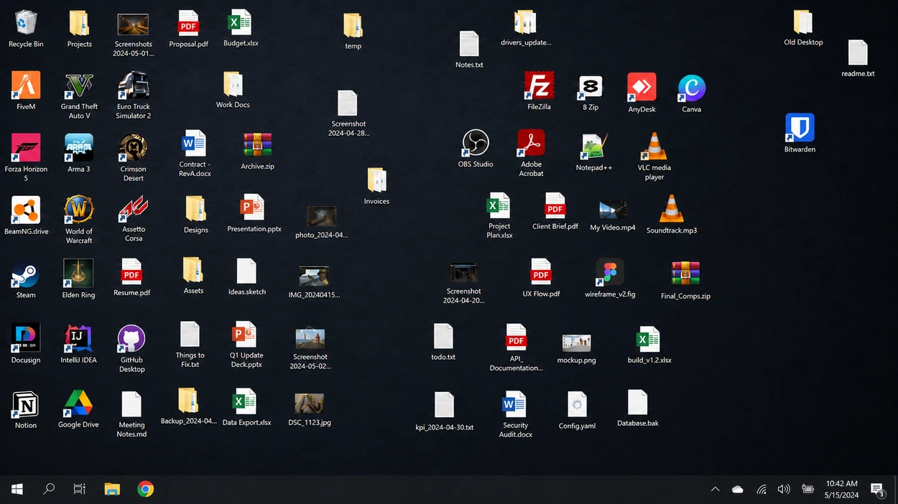
Task: Select the Database.bak file
Action: (x=638, y=403)
